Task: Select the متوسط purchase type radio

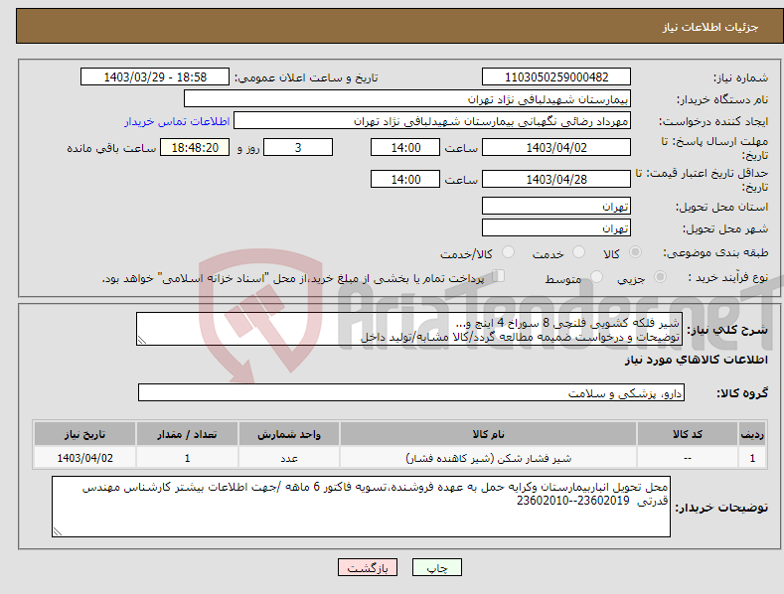Action: tap(596, 276)
